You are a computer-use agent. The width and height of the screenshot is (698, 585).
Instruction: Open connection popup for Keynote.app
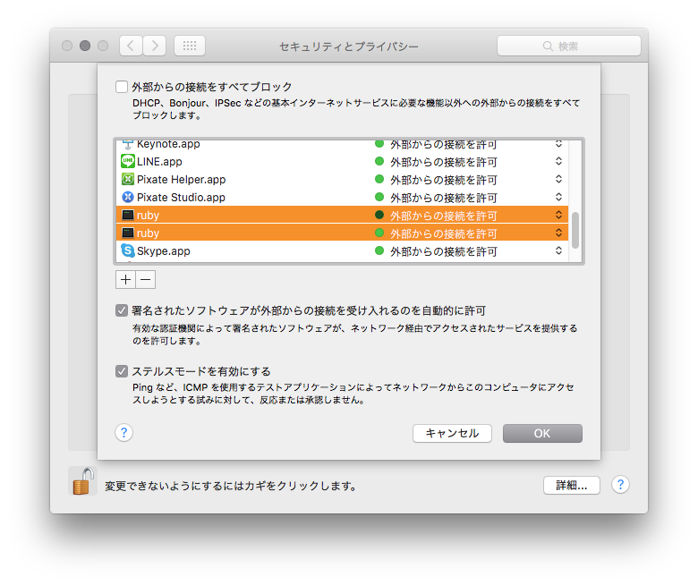tap(558, 144)
